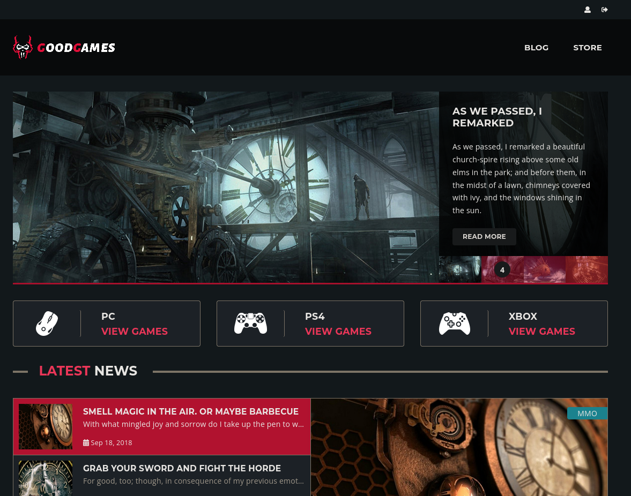
Task: Click the 'LATEST NEWS' heading
Action: pyautogui.click(x=88, y=371)
